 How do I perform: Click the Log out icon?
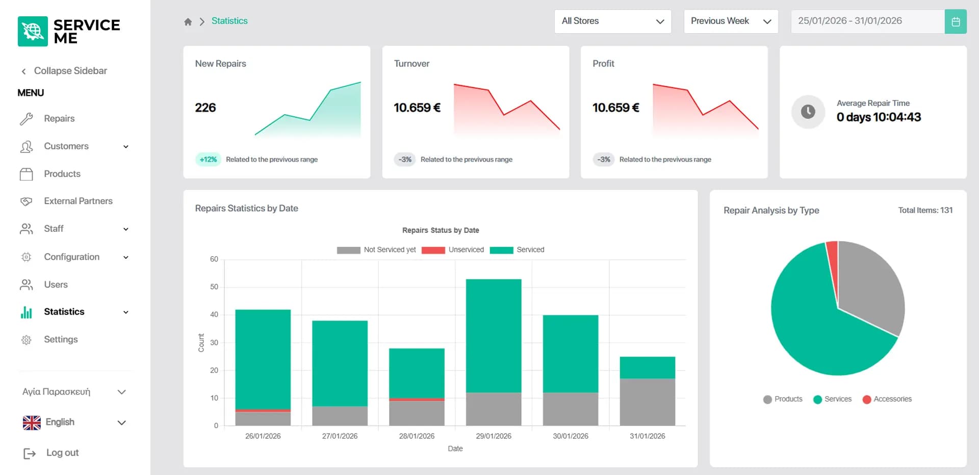pyautogui.click(x=30, y=453)
